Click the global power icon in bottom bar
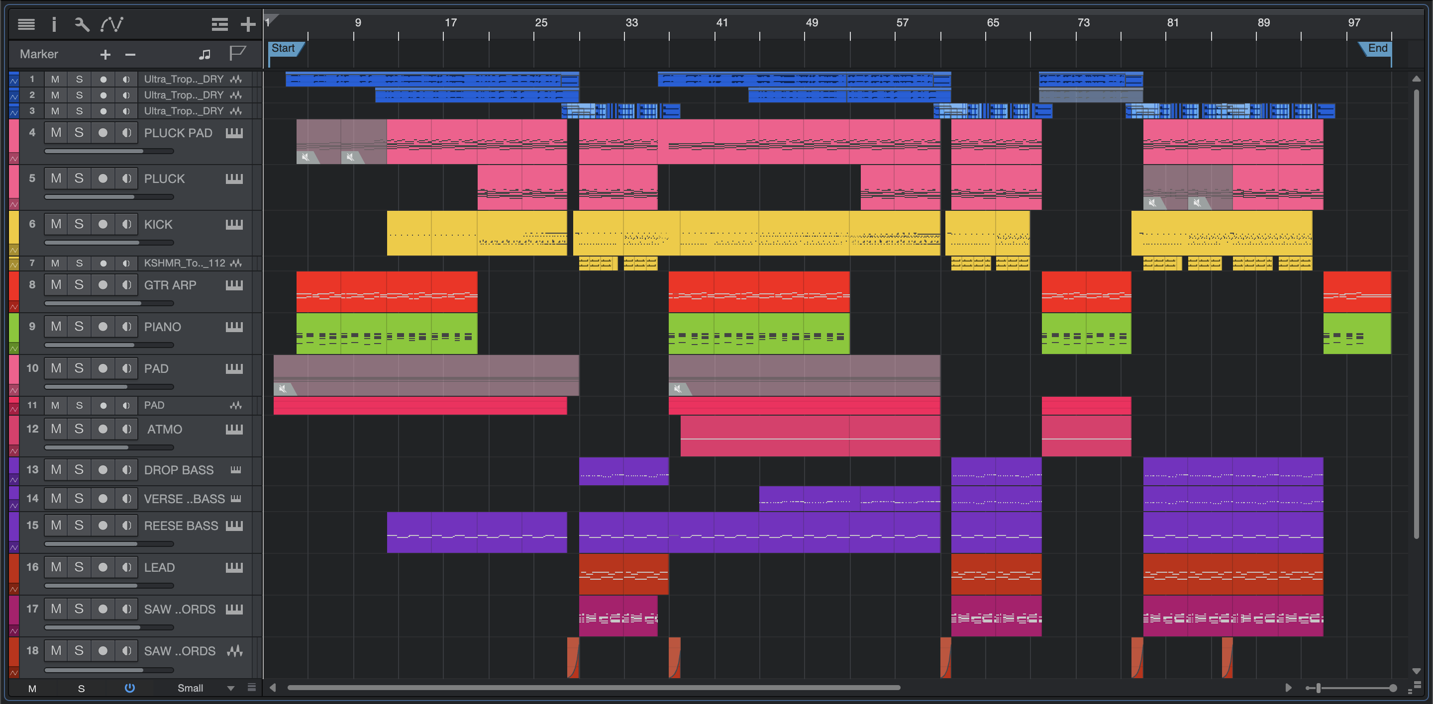The image size is (1433, 704). coord(129,688)
